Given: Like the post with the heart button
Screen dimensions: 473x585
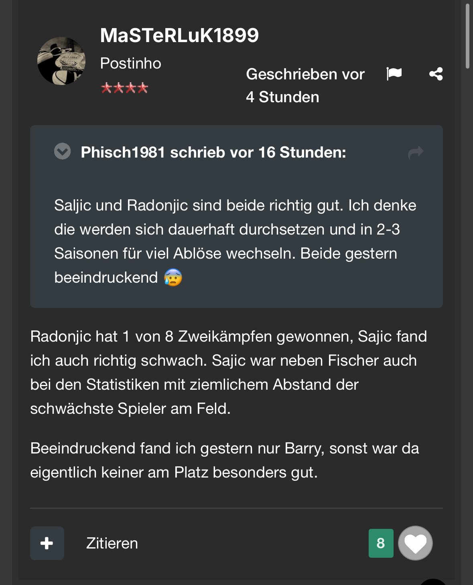Looking at the screenshot, I should click(415, 543).
